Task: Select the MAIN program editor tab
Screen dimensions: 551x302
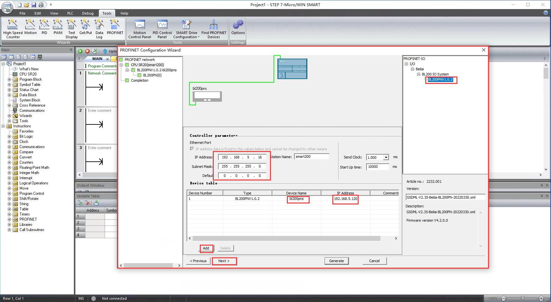Action: (x=97, y=59)
